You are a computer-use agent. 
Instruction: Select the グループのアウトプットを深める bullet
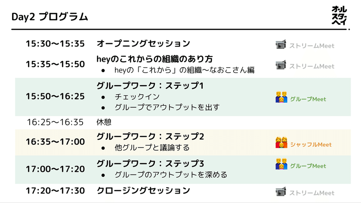click(x=171, y=175)
